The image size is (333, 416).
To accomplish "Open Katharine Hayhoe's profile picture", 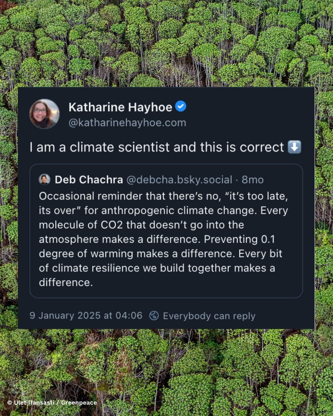I will click(44, 113).
